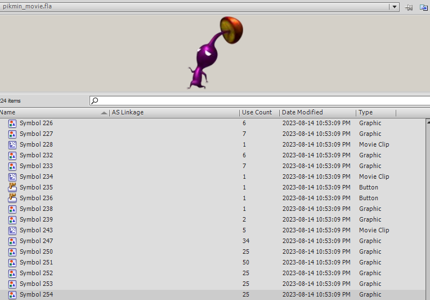This screenshot has height=300, width=430.
Task: Click the graphic icon of Symbol 251
Action: click(x=12, y=262)
